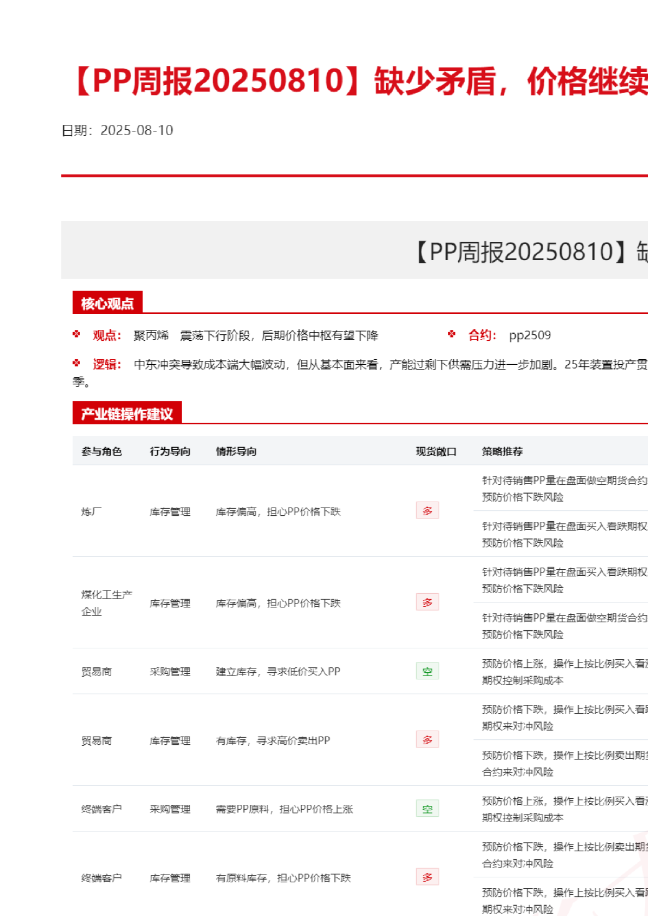The height and width of the screenshot is (916, 648).
Task: Click the 策略推荐 column header
Action: (502, 451)
